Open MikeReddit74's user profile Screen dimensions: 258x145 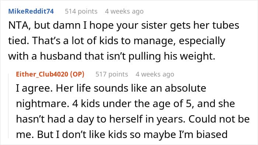coord(31,11)
